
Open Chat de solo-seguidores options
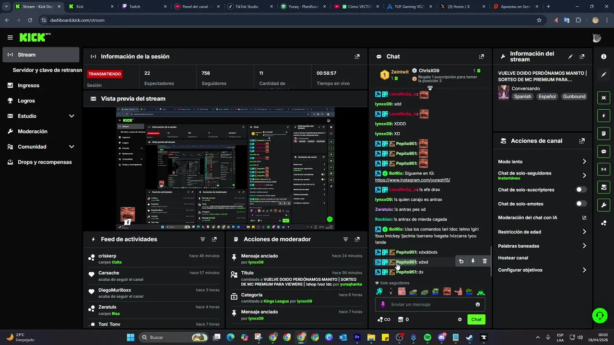pyautogui.click(x=542, y=175)
